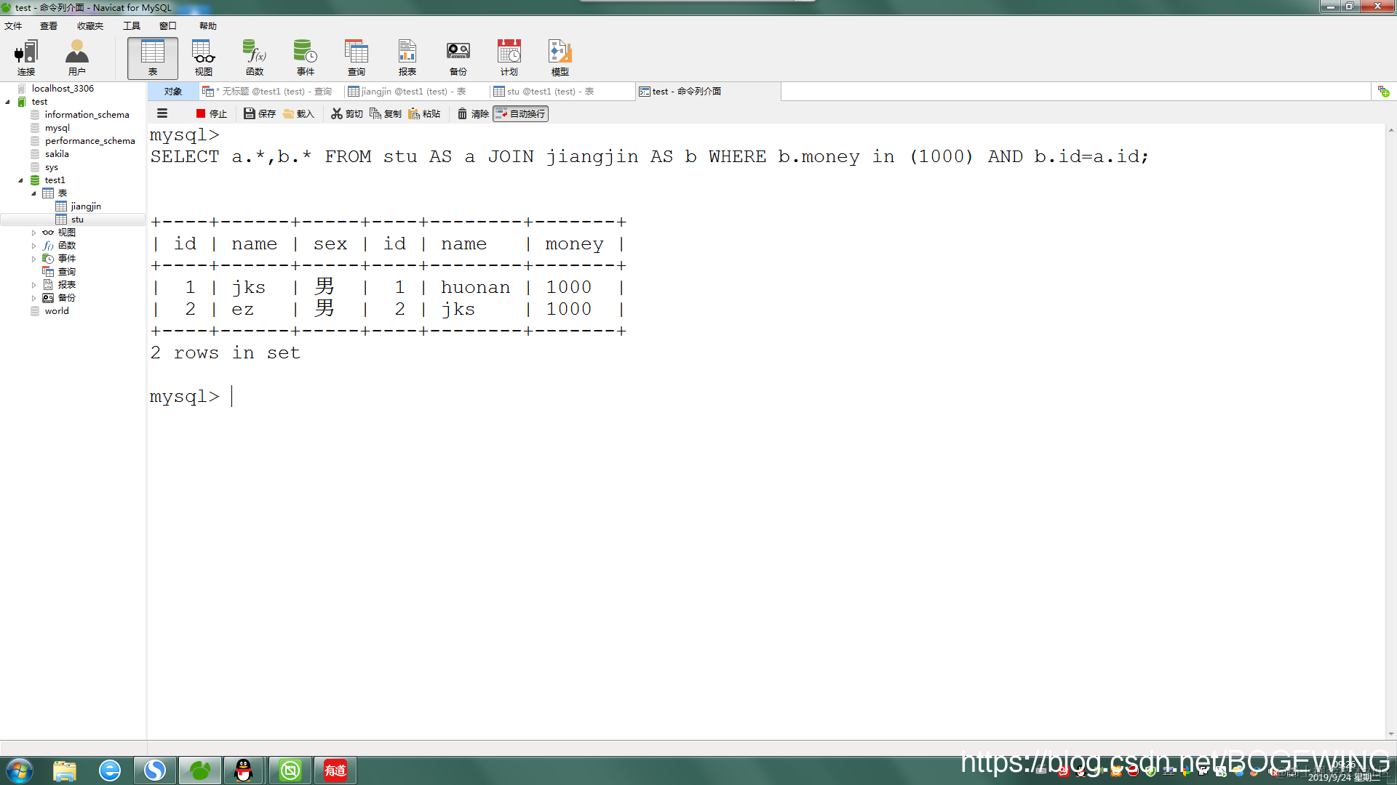Click the 事件 (Event) toolbar icon
This screenshot has width=1397, height=785.
coord(305,57)
